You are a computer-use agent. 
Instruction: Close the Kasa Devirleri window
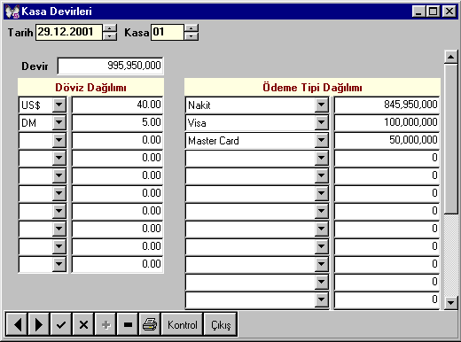(x=449, y=12)
